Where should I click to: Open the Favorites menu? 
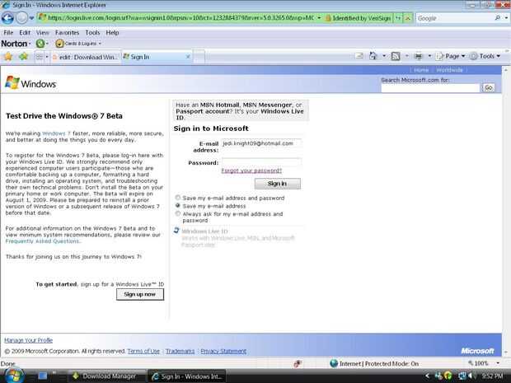[67, 33]
